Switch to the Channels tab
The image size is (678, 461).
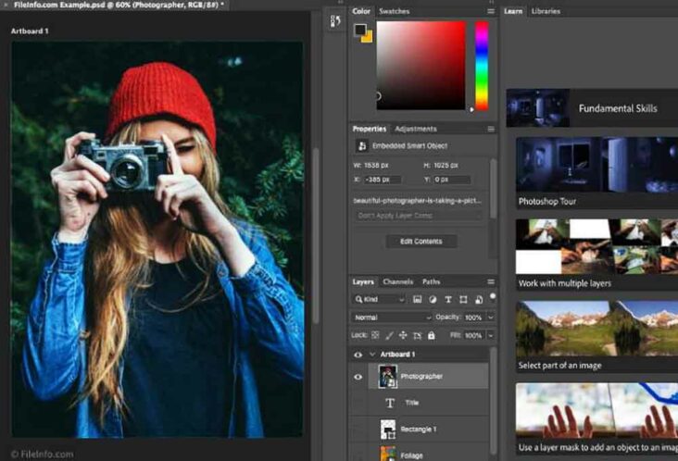[x=397, y=281]
